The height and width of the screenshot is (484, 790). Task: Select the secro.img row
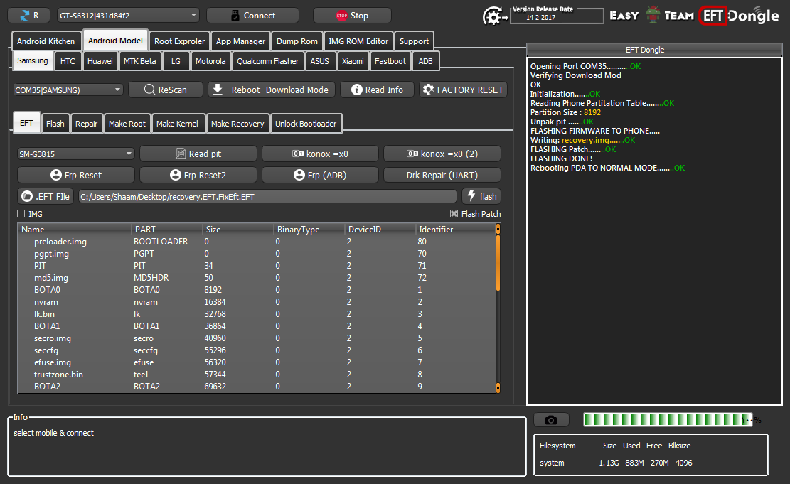pyautogui.click(x=257, y=338)
